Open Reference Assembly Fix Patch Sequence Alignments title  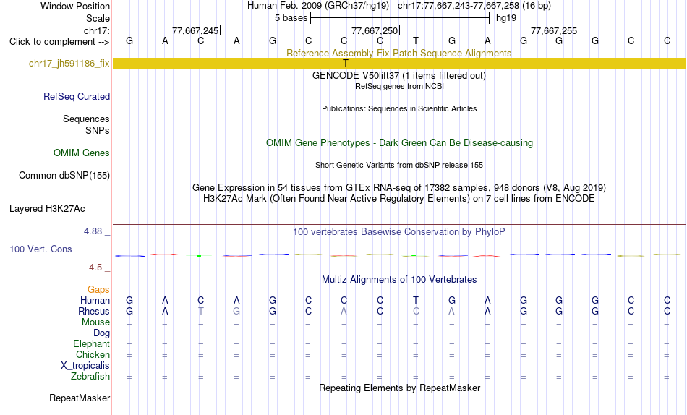click(x=398, y=53)
